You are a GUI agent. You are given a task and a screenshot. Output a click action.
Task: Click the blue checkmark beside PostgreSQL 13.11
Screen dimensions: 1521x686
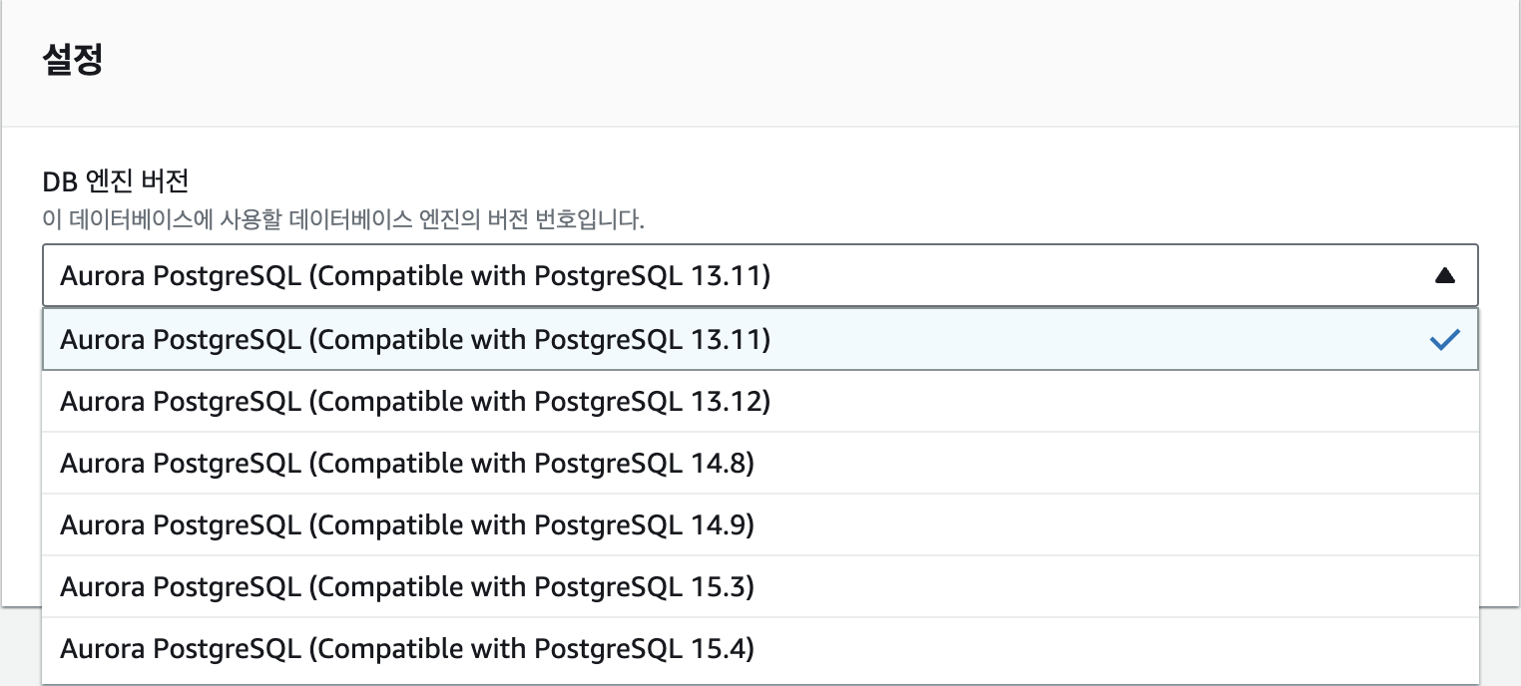click(1444, 340)
